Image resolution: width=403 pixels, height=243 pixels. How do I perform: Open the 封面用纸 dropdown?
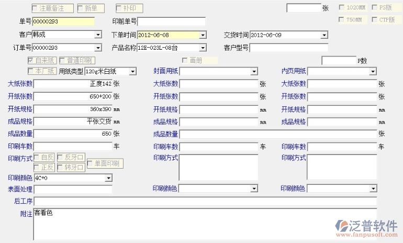pyautogui.click(x=254, y=71)
